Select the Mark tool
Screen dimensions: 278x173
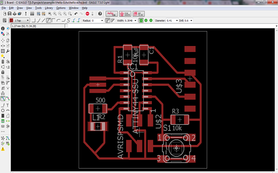pyautogui.click(x=8, y=34)
